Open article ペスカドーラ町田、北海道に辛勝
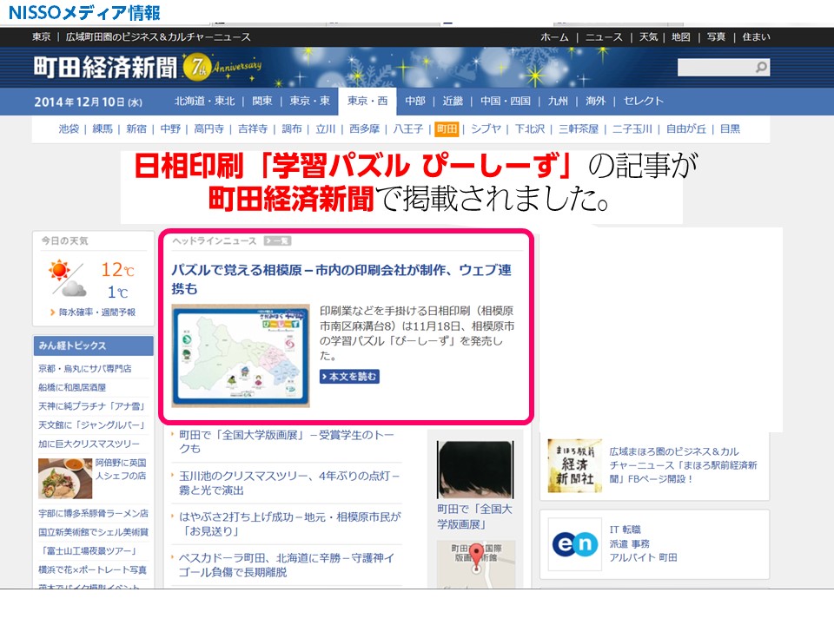Viewport: 834px width, 625px height. (x=287, y=565)
